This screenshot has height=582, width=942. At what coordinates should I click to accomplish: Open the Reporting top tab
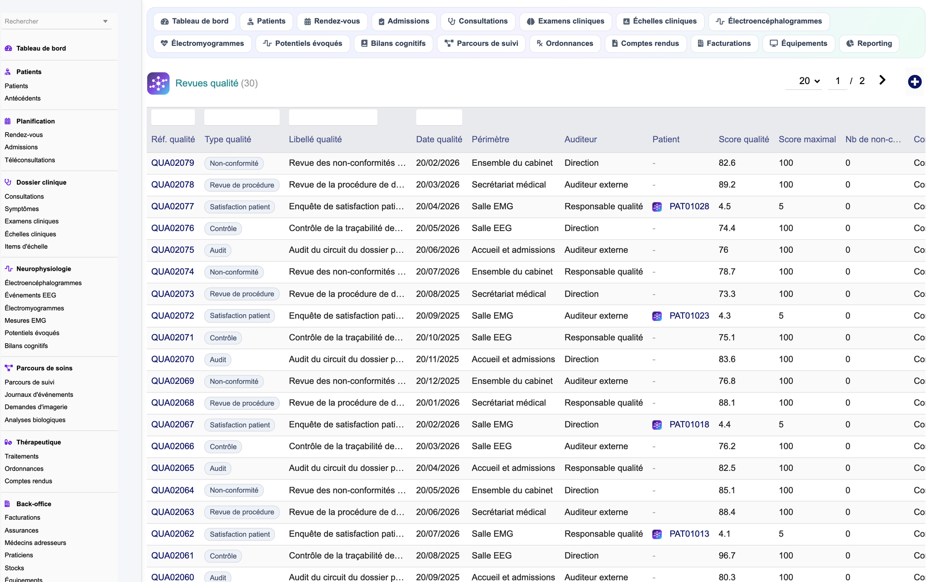pos(869,44)
